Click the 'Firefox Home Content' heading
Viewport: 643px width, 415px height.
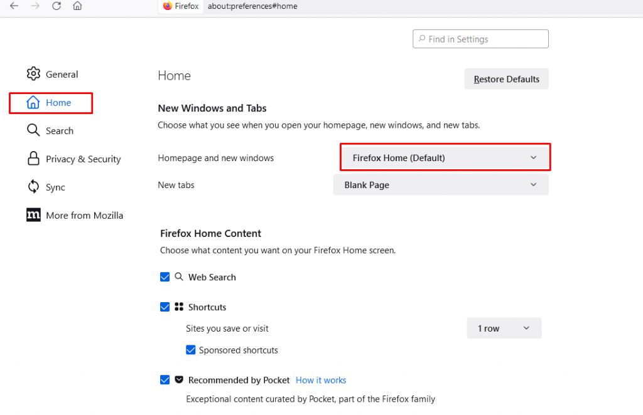tap(210, 233)
